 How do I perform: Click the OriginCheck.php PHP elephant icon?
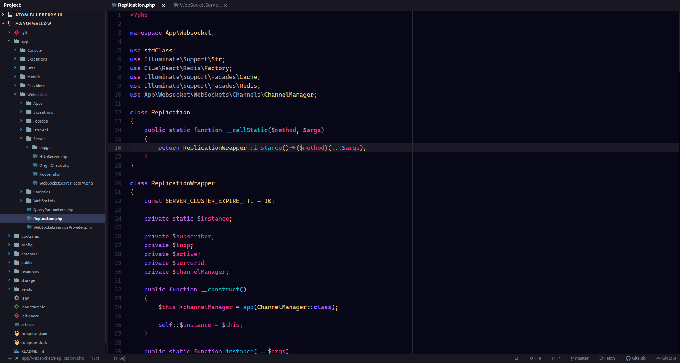click(35, 165)
